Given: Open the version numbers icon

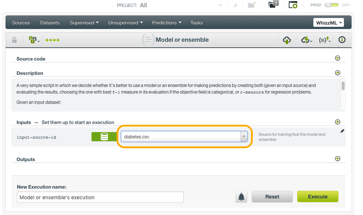Looking at the screenshot, I should click(32, 40).
